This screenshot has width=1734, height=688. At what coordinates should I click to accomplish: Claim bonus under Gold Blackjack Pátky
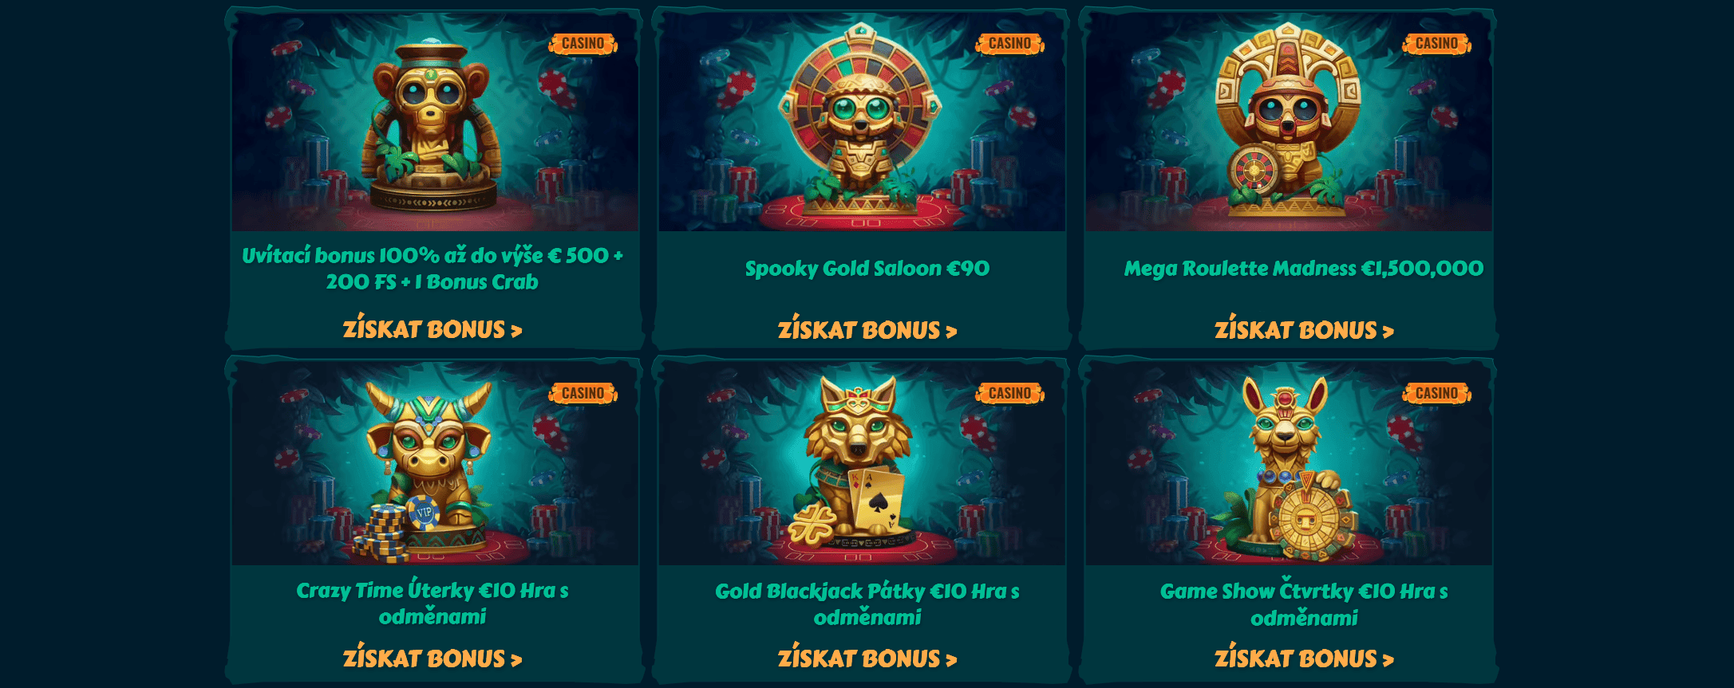click(x=867, y=659)
